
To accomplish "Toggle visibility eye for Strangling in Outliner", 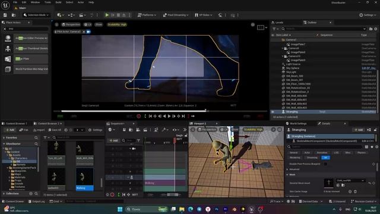I will pyautogui.click(x=273, y=112).
